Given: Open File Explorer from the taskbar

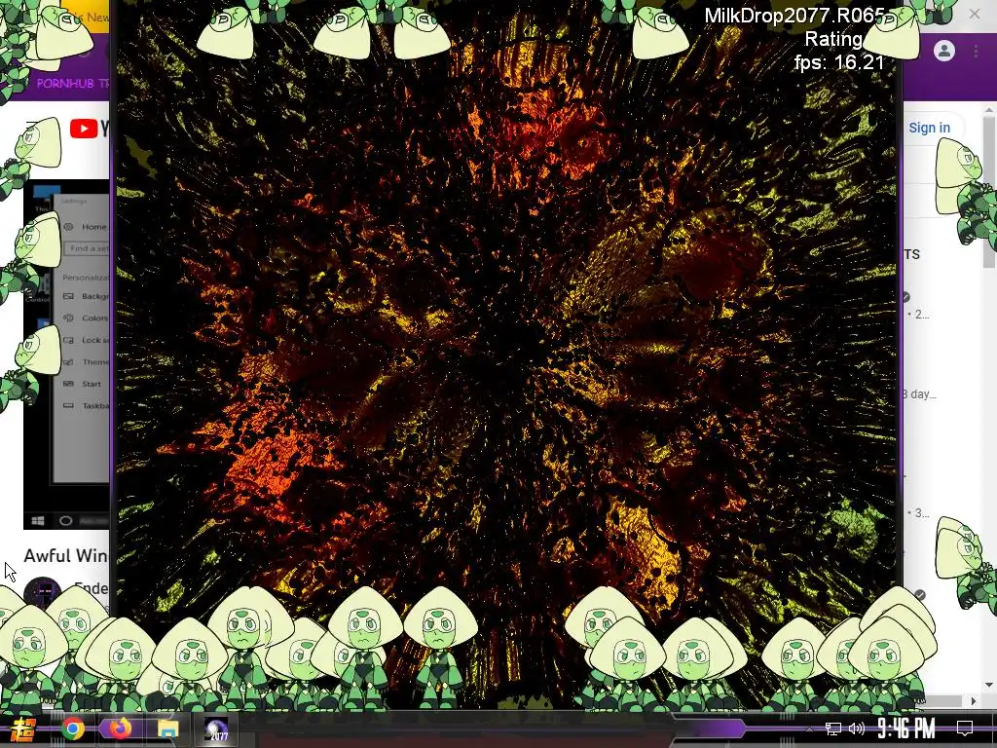Looking at the screenshot, I should click(x=167, y=729).
